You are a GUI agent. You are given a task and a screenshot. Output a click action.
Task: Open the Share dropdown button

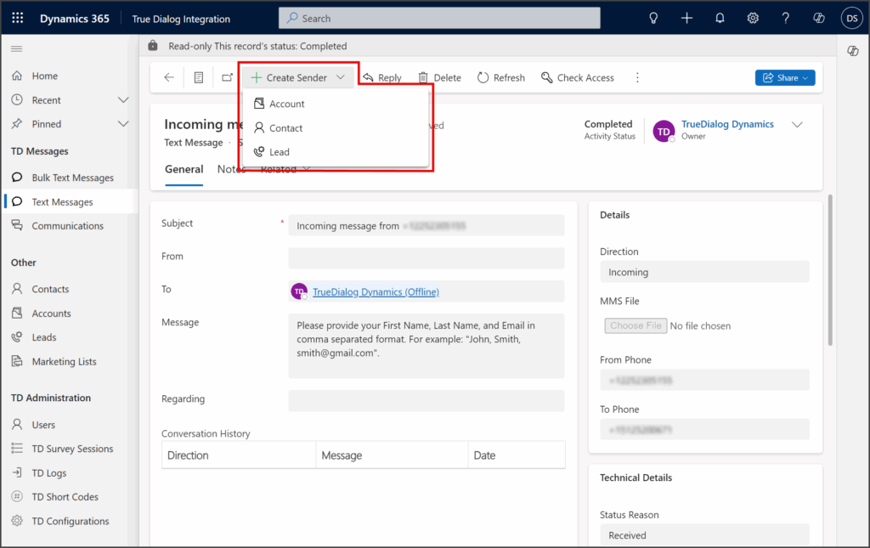click(x=785, y=77)
